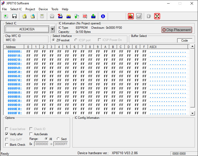Click the blue info icon
The width and height of the screenshot is (198, 156).
pyautogui.click(x=103, y=16)
